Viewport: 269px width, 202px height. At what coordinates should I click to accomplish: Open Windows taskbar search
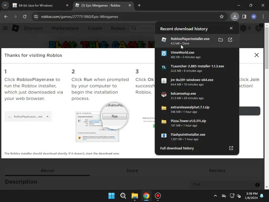tap(123, 196)
